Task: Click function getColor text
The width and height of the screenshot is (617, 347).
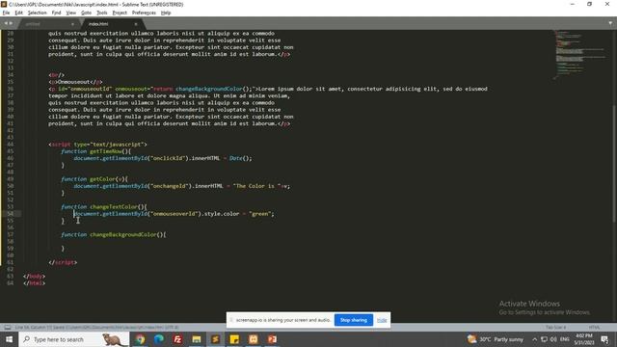Action: click(x=94, y=179)
